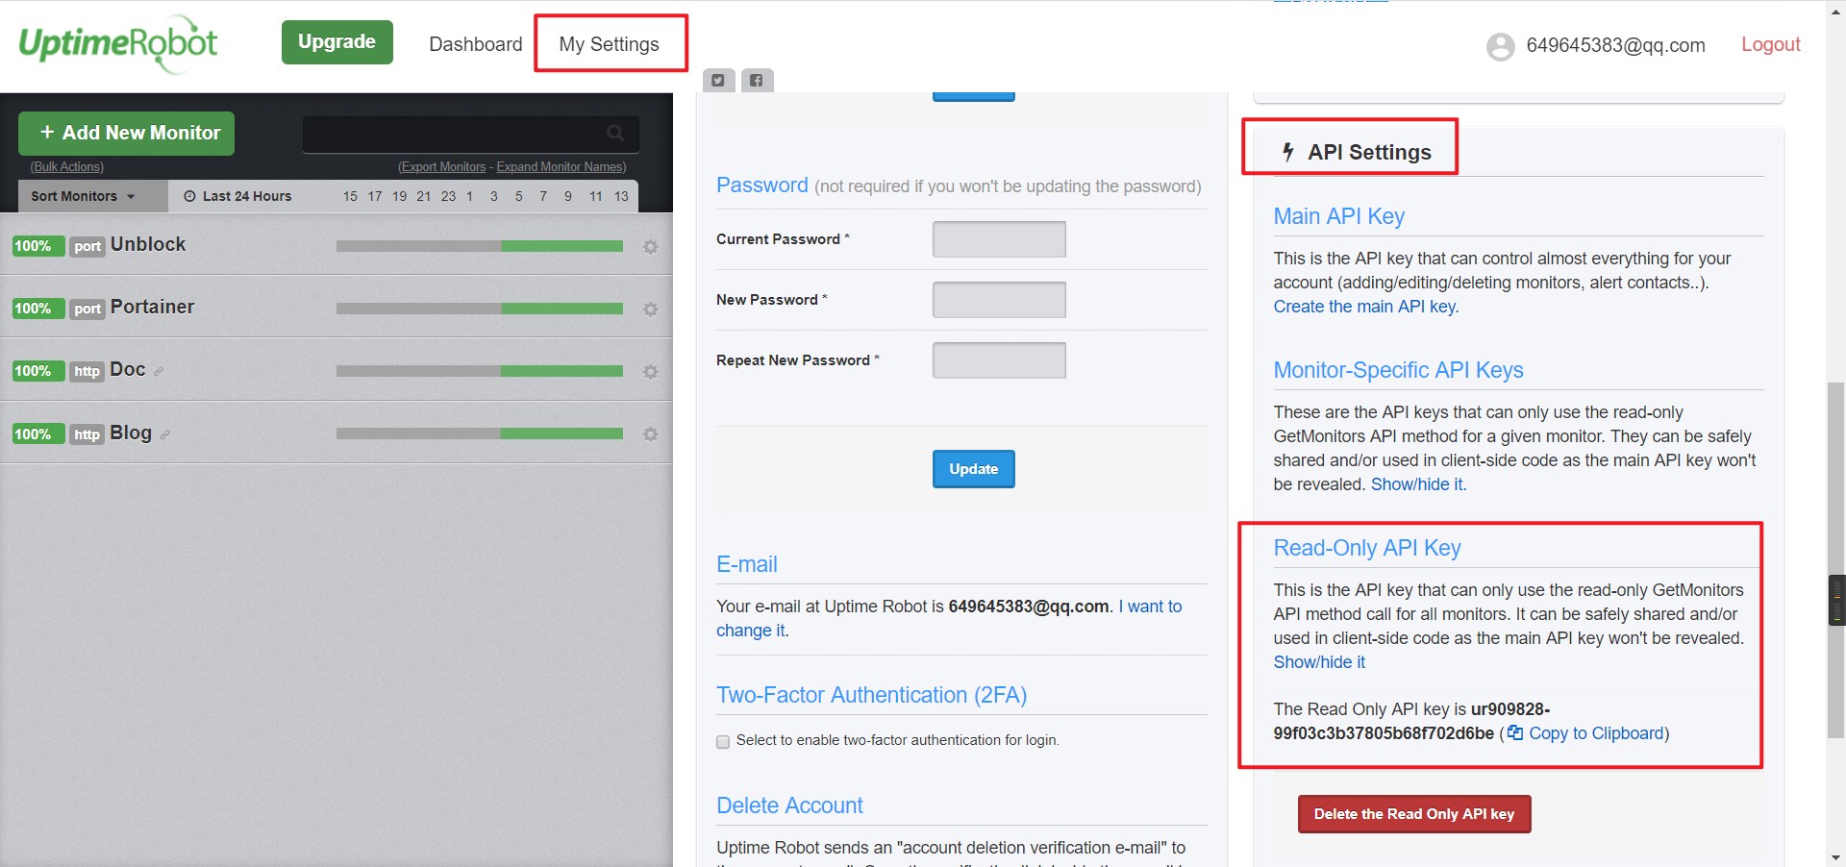This screenshot has width=1846, height=867.
Task: Open the Facebook share icon
Action: [757, 81]
